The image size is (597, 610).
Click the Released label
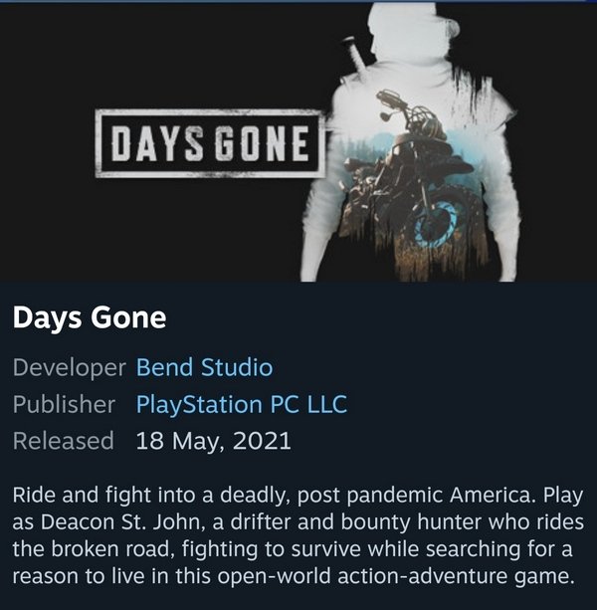pos(64,441)
